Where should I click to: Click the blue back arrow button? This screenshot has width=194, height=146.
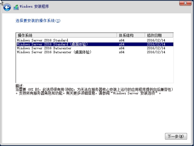7,7
